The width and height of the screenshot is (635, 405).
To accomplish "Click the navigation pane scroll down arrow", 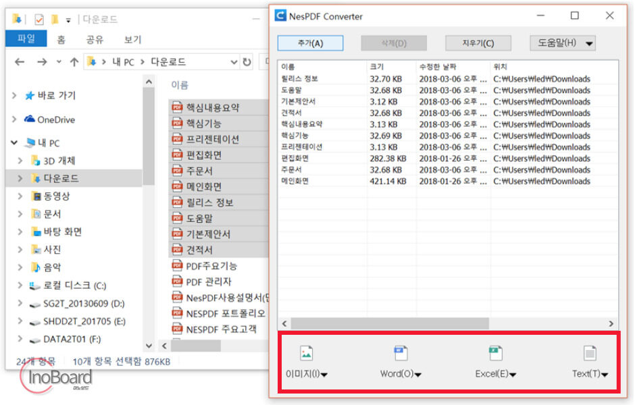I will pyautogui.click(x=149, y=346).
